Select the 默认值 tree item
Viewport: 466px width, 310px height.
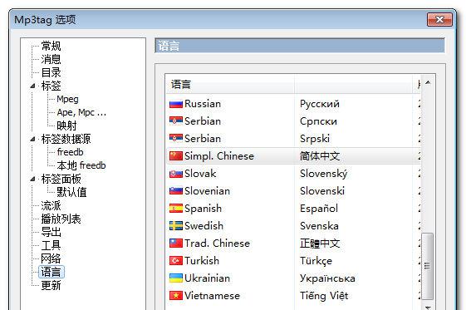[71, 192]
